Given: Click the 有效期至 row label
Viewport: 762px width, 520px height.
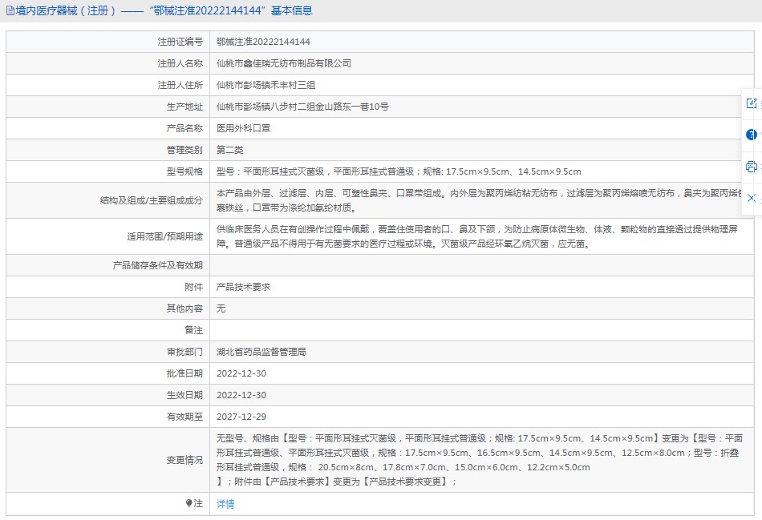Looking at the screenshot, I should pos(184,417).
